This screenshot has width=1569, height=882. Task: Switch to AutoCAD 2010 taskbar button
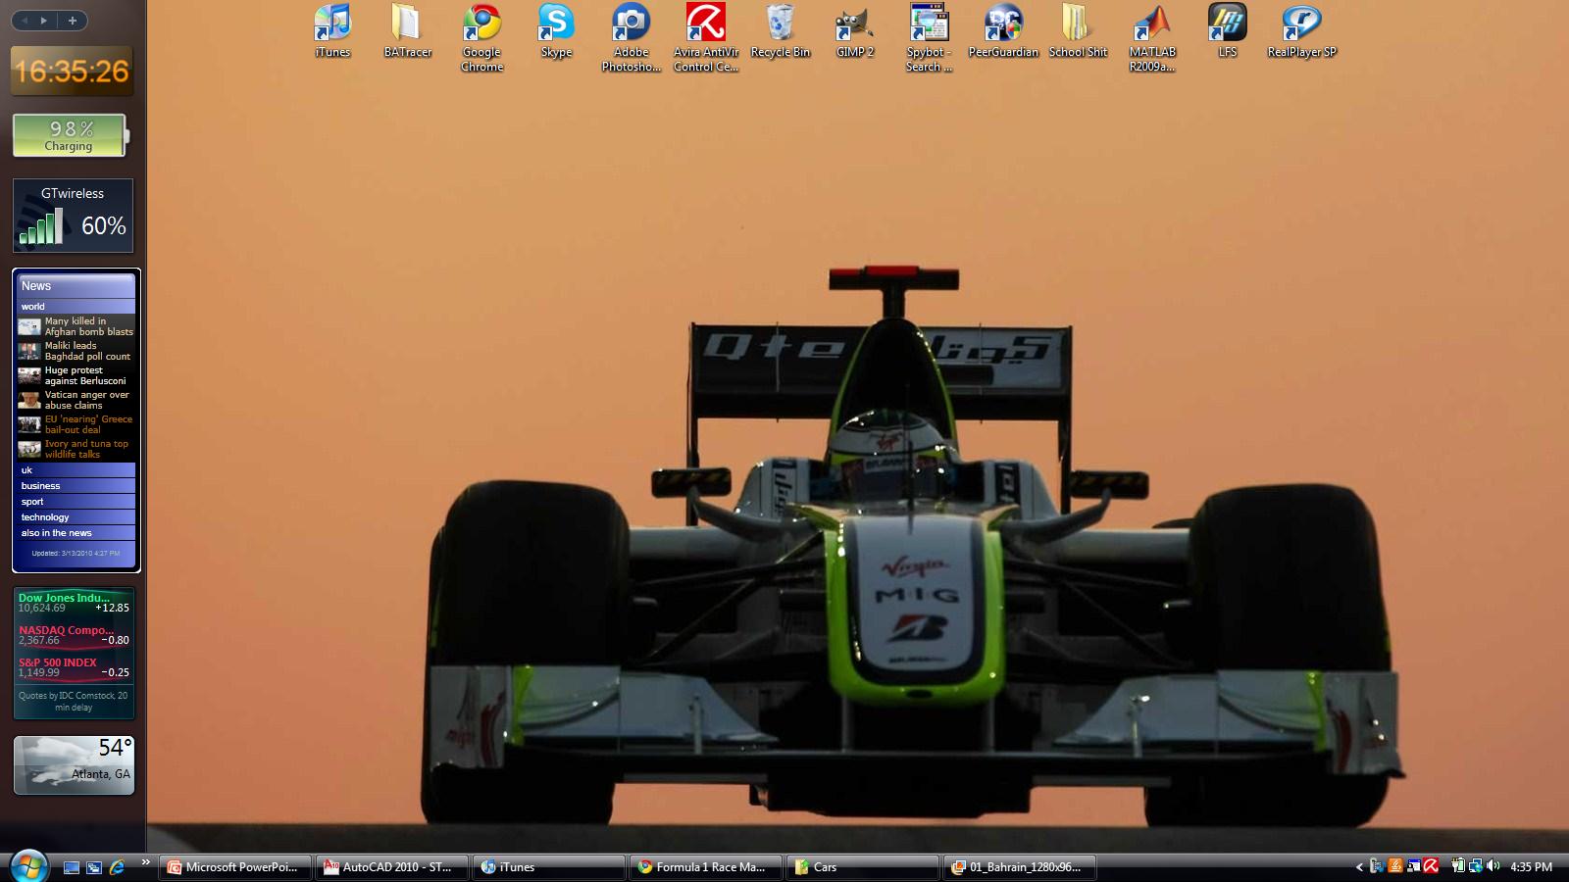point(392,867)
